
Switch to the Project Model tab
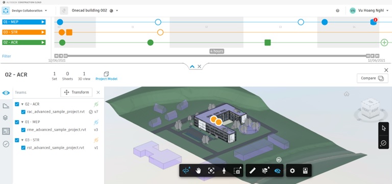pos(106,76)
